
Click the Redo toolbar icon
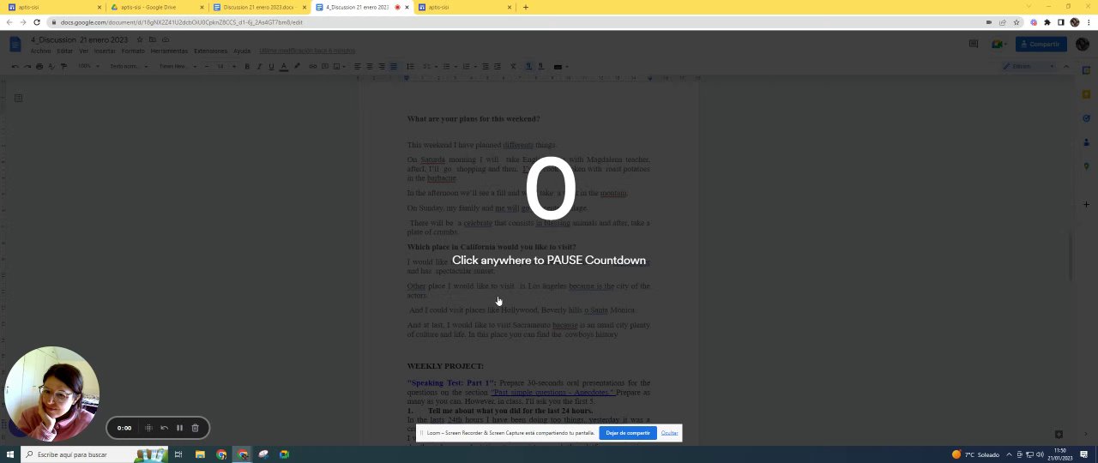(27, 66)
